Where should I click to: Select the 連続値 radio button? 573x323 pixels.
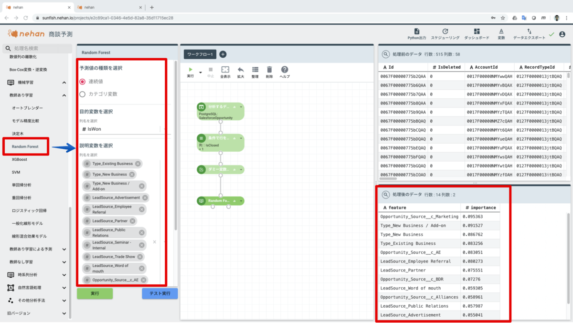(83, 82)
